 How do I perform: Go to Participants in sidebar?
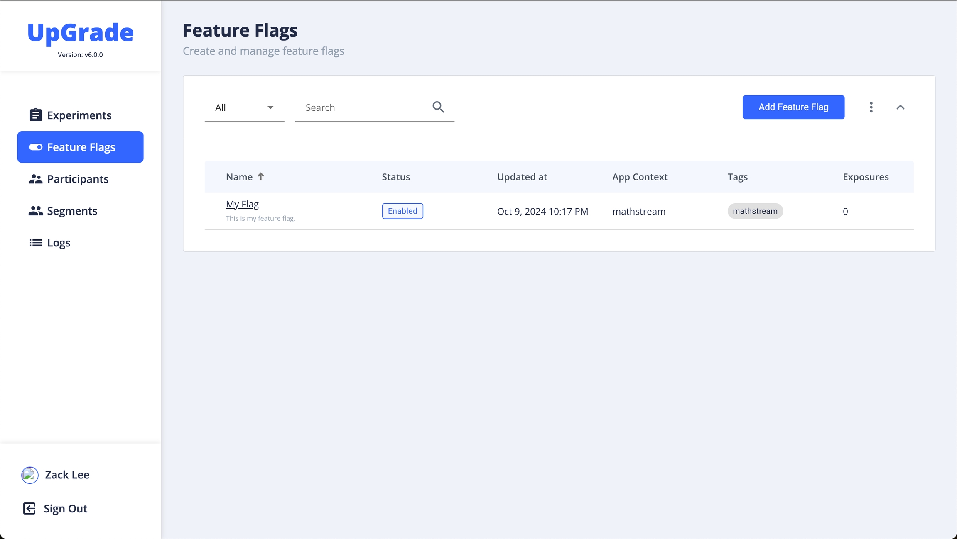tap(78, 179)
